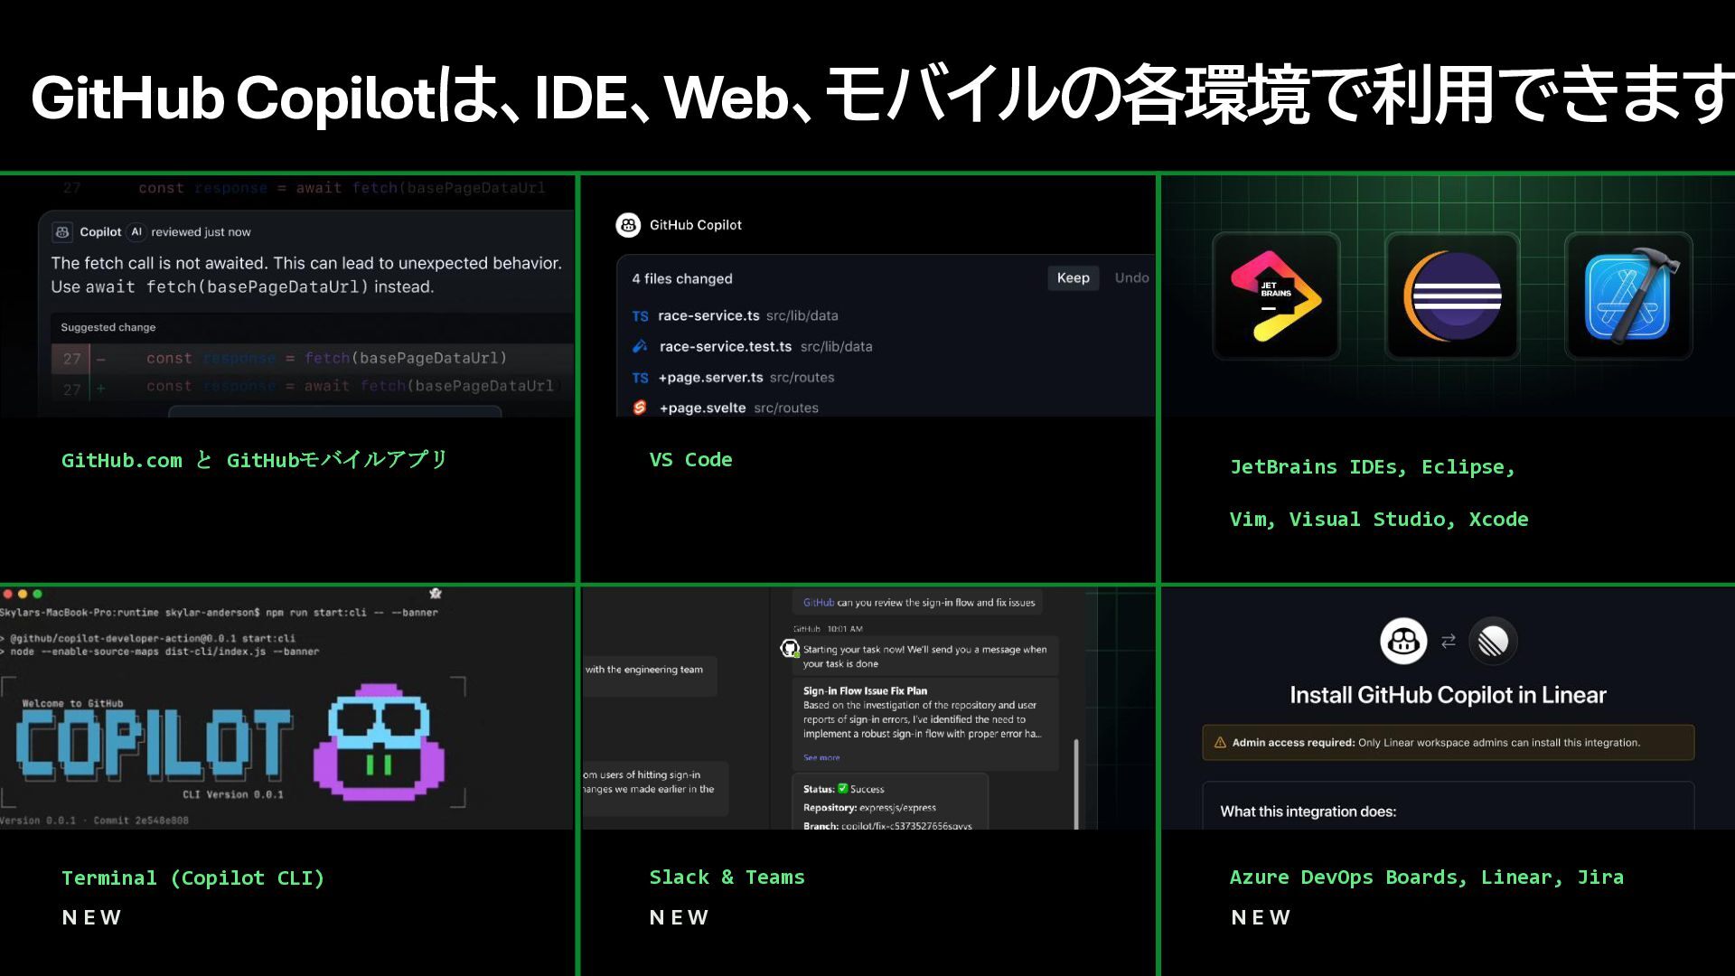
Task: Click the green Success status checkbox
Action: click(842, 788)
